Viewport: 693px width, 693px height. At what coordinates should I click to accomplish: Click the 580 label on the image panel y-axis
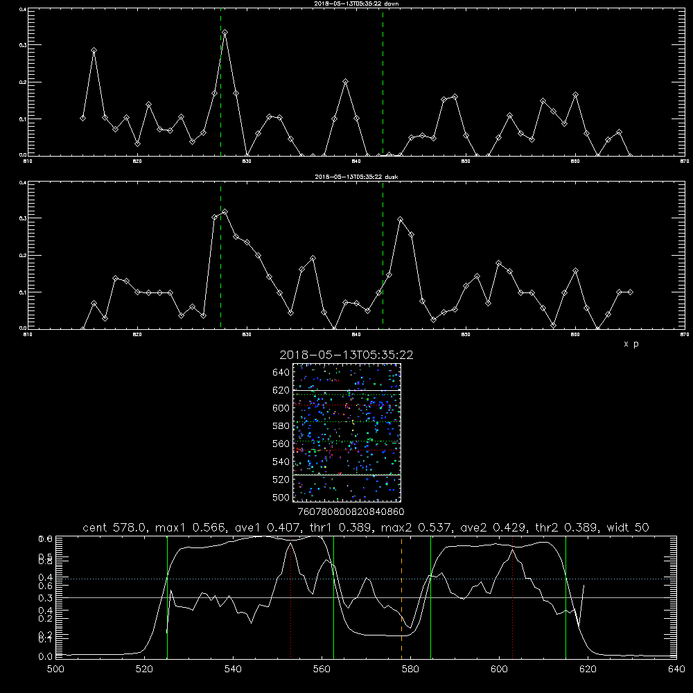coord(281,426)
